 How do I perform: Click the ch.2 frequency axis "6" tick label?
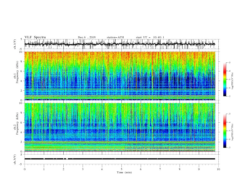(22, 123)
